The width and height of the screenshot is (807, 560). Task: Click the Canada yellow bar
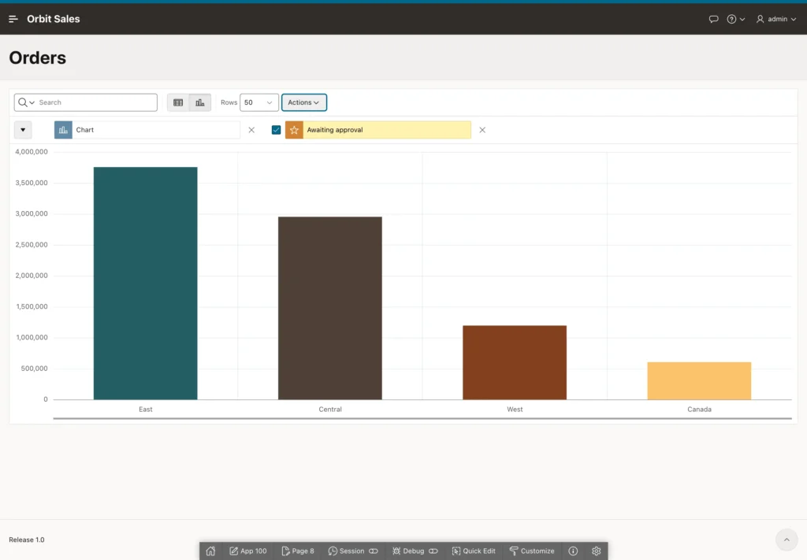point(699,381)
